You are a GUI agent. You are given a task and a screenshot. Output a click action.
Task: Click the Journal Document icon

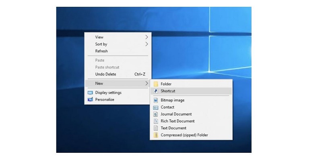pyautogui.click(x=156, y=114)
